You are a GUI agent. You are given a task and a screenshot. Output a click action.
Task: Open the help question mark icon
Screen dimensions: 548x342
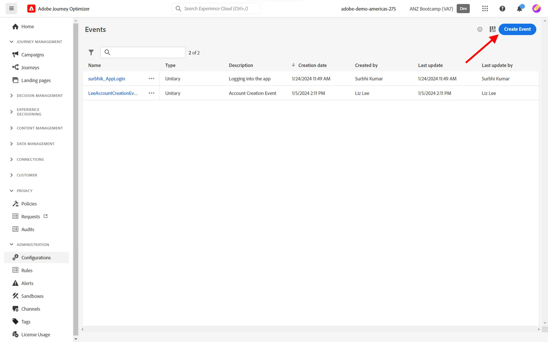[502, 9]
